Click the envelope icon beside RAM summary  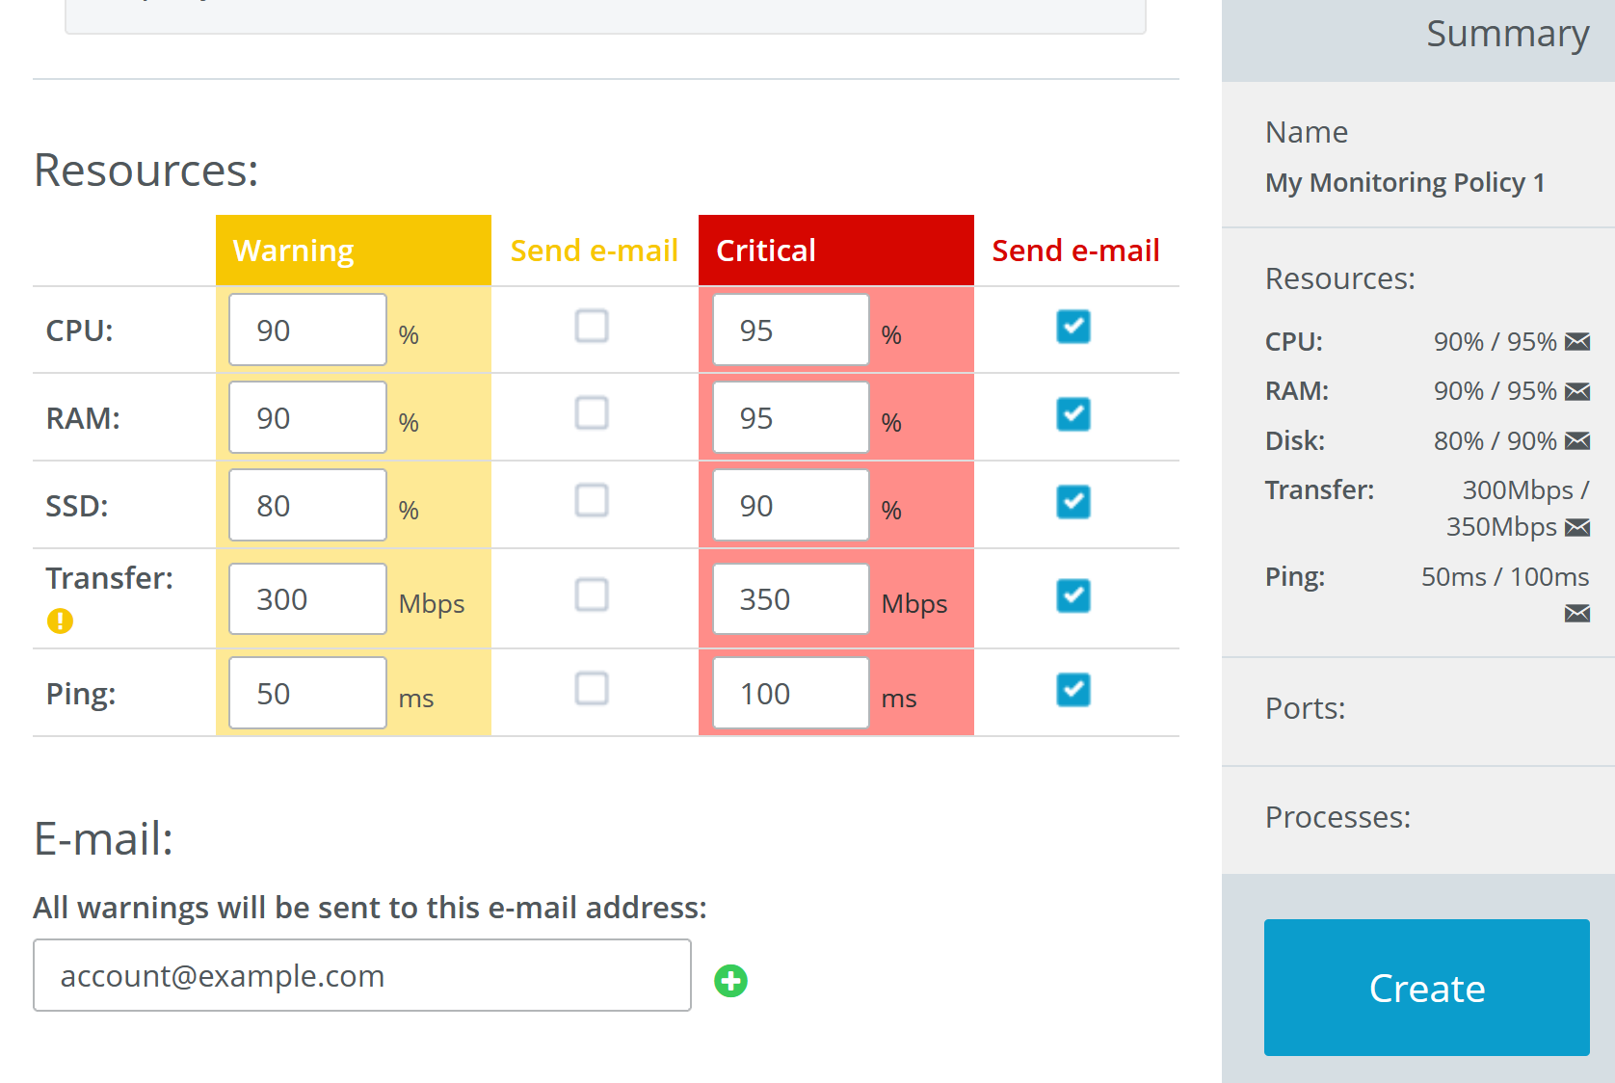[1577, 391]
